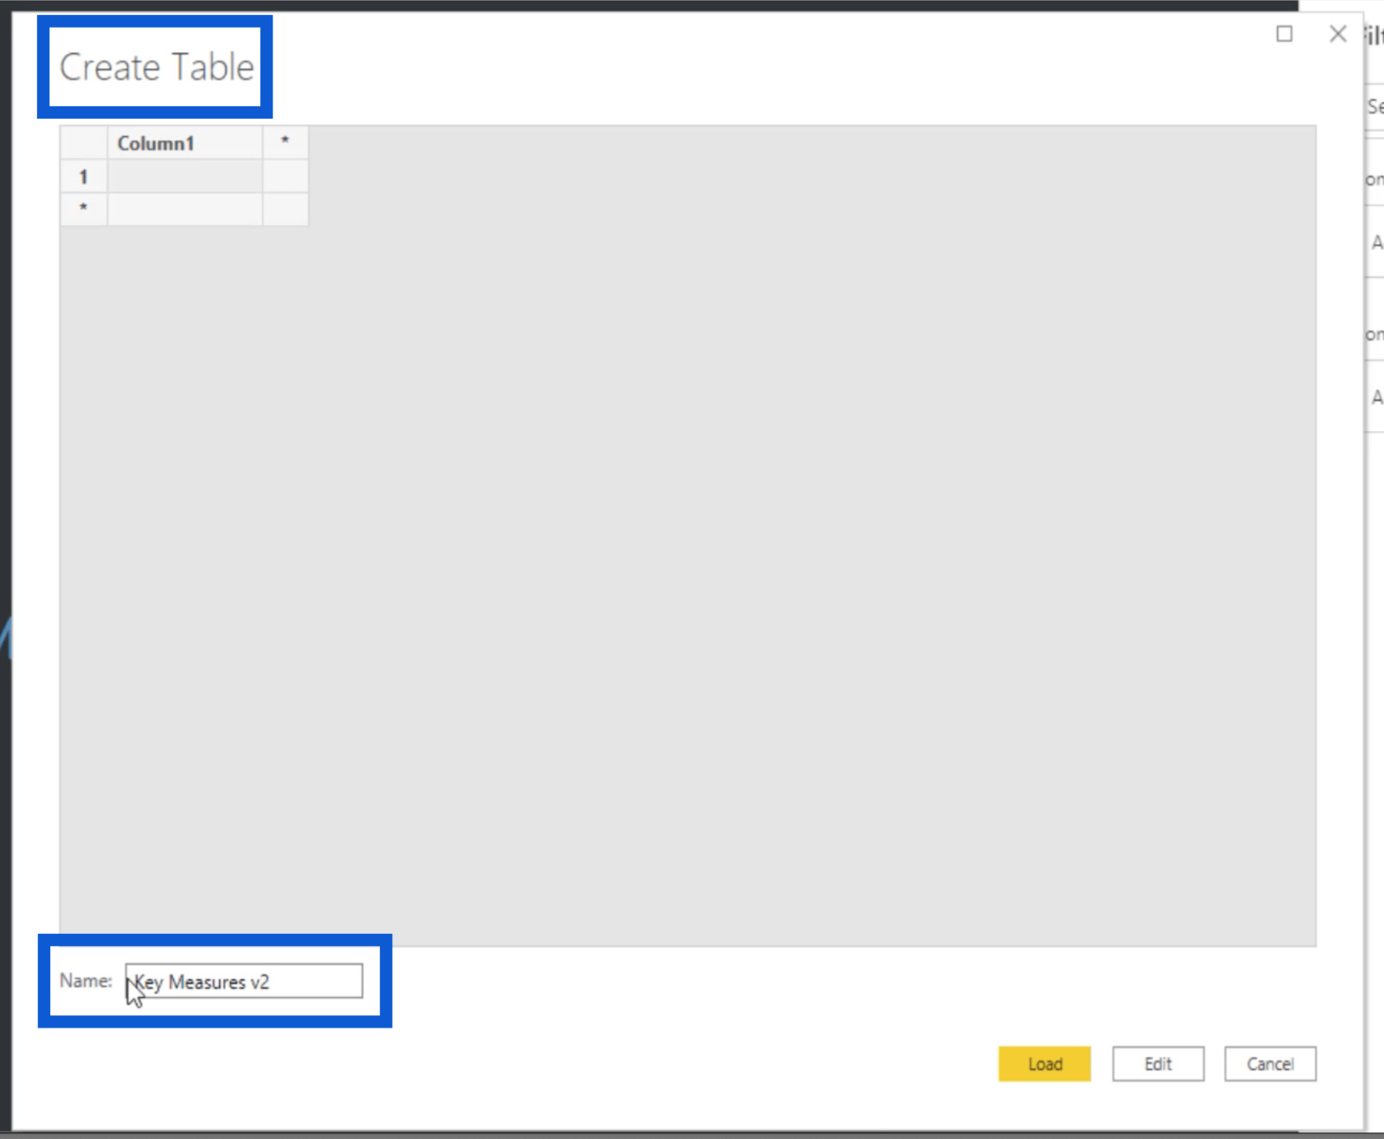
Task: Select the top-left corner grid cell
Action: (83, 143)
